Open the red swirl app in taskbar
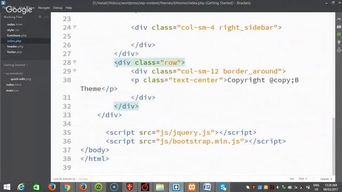 pyautogui.click(x=145, y=187)
